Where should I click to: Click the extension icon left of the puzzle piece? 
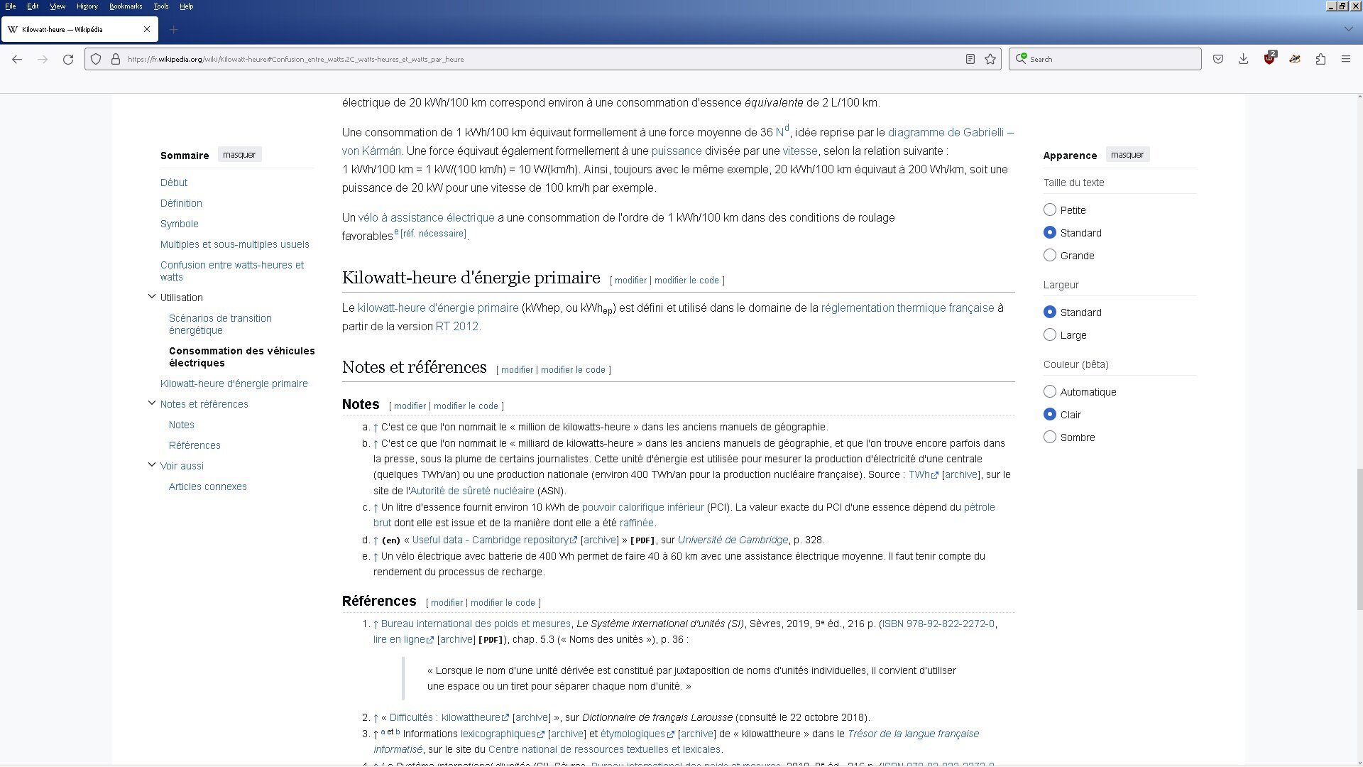click(1295, 59)
